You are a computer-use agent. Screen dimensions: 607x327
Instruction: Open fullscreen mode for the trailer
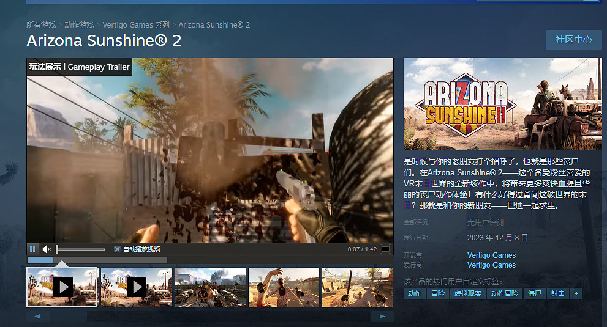(x=385, y=249)
